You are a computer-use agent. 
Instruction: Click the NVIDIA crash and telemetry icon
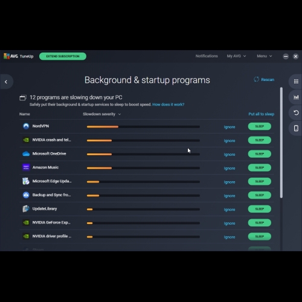(x=26, y=140)
